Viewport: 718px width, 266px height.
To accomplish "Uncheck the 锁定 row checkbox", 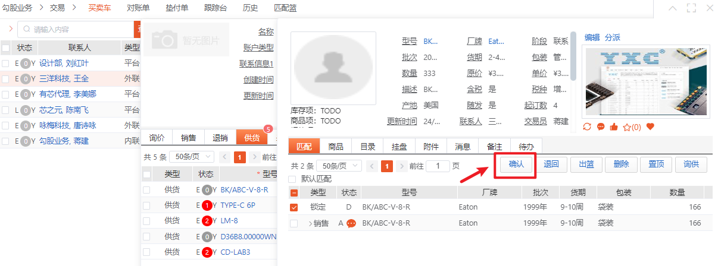I will click(x=294, y=208).
